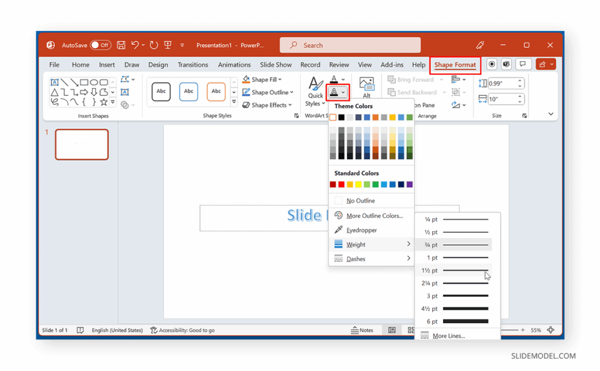Go to the Animations tab
The image size is (600, 371).
coord(234,64)
